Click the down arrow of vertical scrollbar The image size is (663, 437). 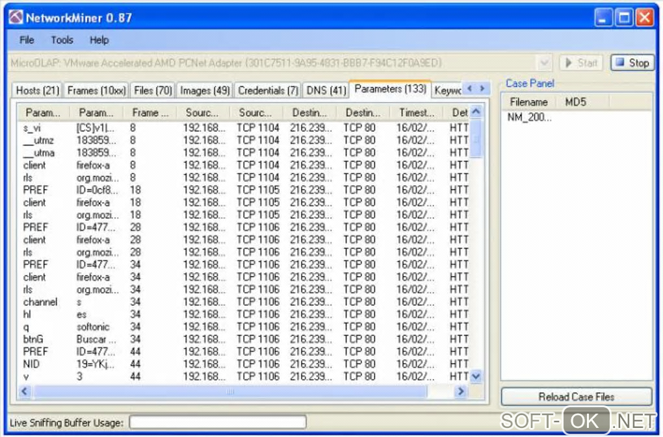[x=476, y=376]
